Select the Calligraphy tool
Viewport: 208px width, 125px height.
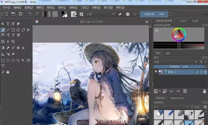[18, 24]
